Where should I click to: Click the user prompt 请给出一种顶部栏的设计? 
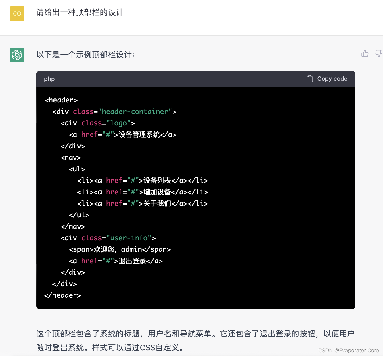tap(80, 12)
